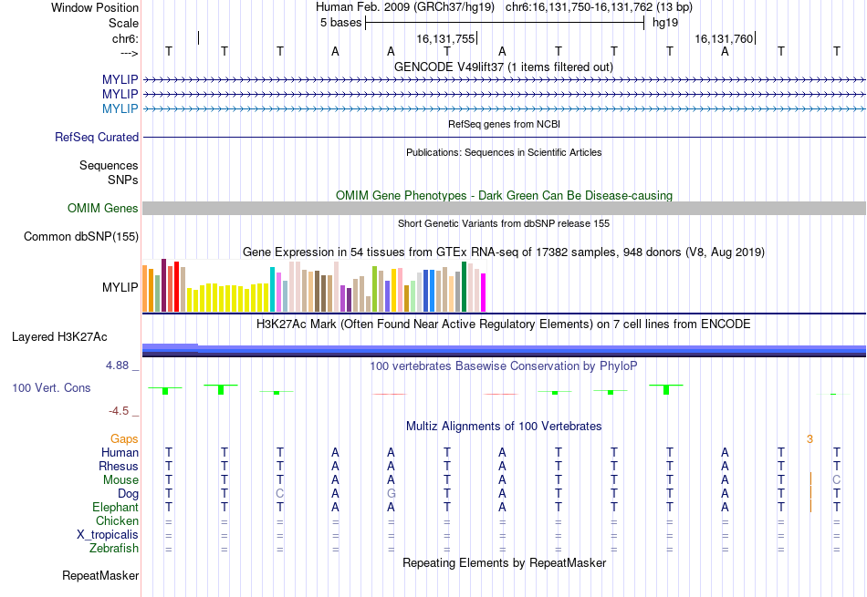Click the 5 bases scale bar
867x597 pixels.
[x=505, y=23]
